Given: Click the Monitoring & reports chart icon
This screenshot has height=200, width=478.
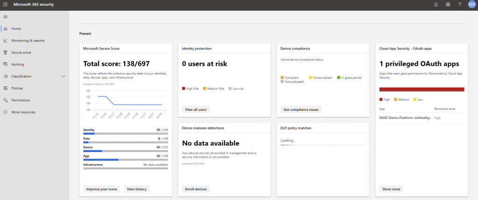Looking at the screenshot, I should click(5, 40).
